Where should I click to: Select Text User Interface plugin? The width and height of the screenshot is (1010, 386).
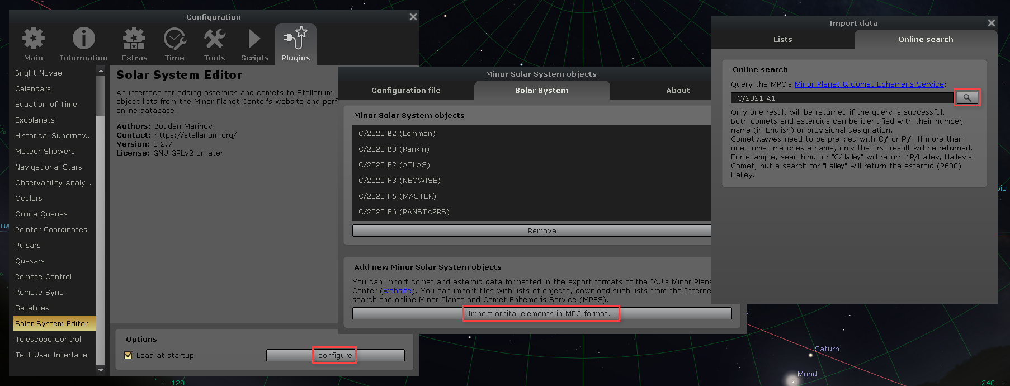coord(55,355)
